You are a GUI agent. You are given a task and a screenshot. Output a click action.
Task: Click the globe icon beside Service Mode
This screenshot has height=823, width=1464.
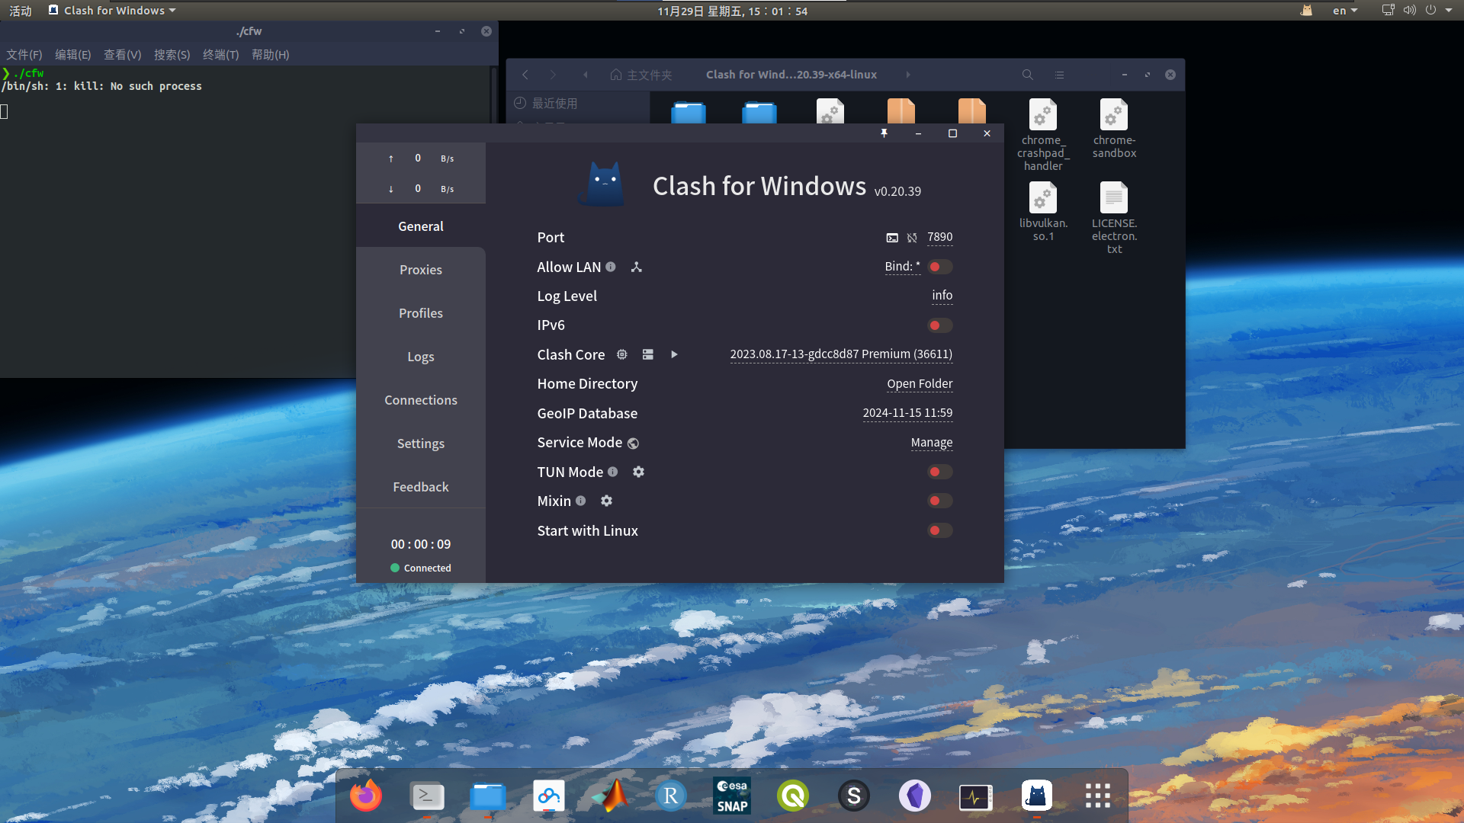633,443
